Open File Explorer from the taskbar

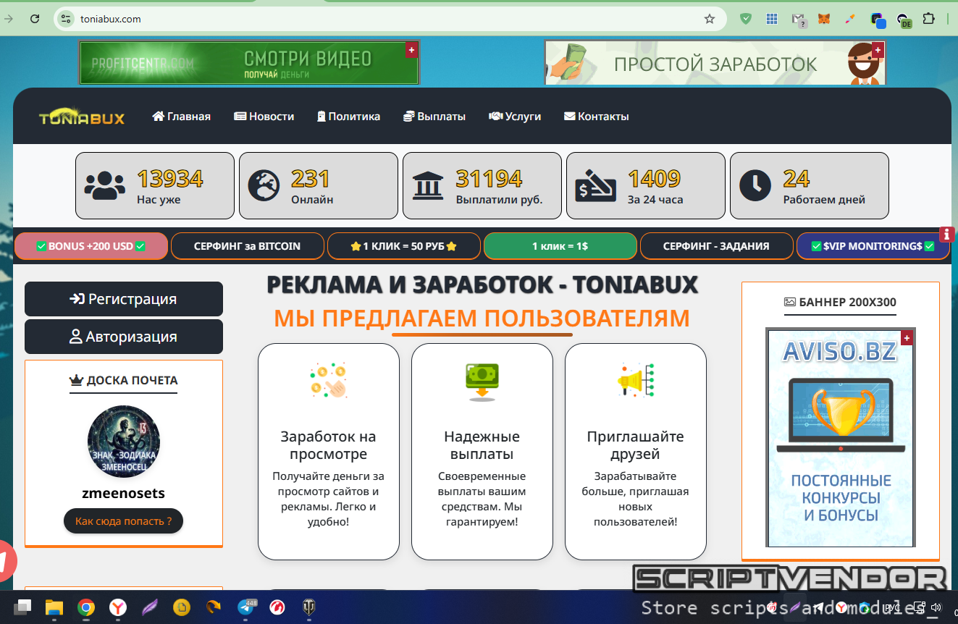54,607
